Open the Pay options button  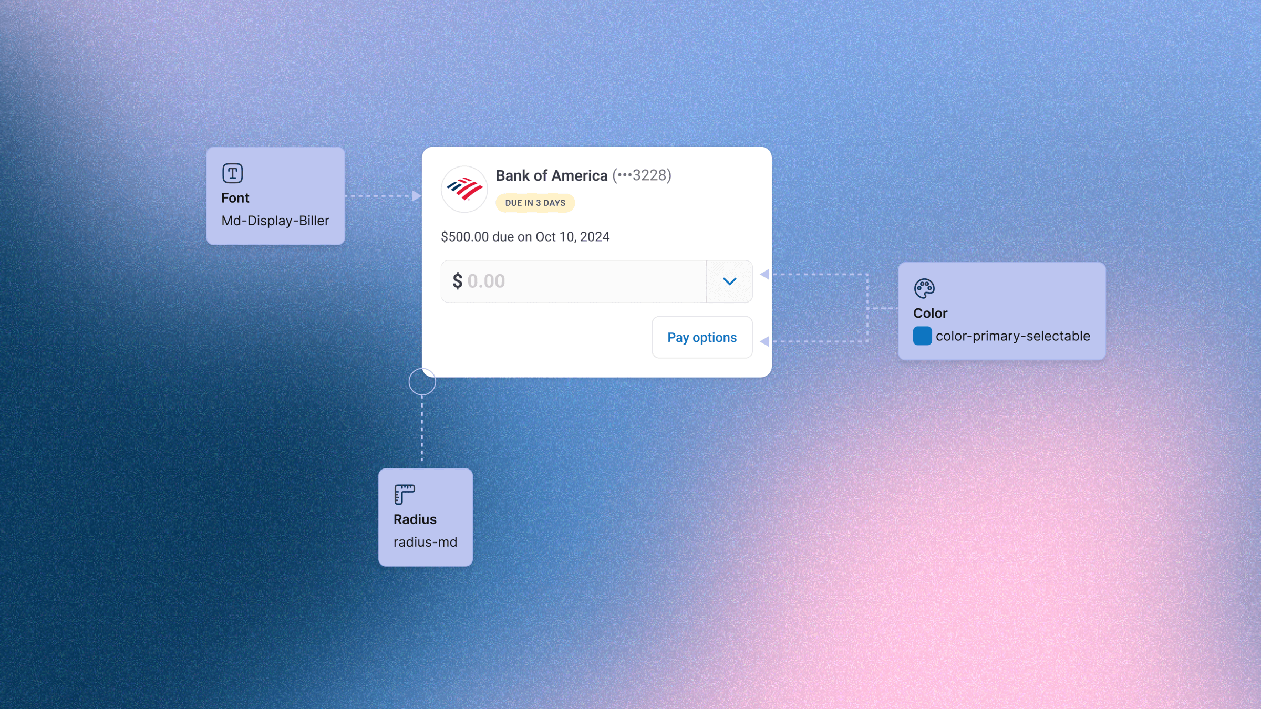tap(702, 337)
